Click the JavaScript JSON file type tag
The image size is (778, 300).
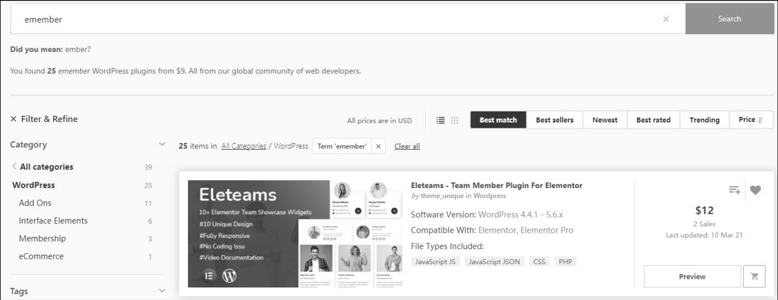pyautogui.click(x=494, y=261)
